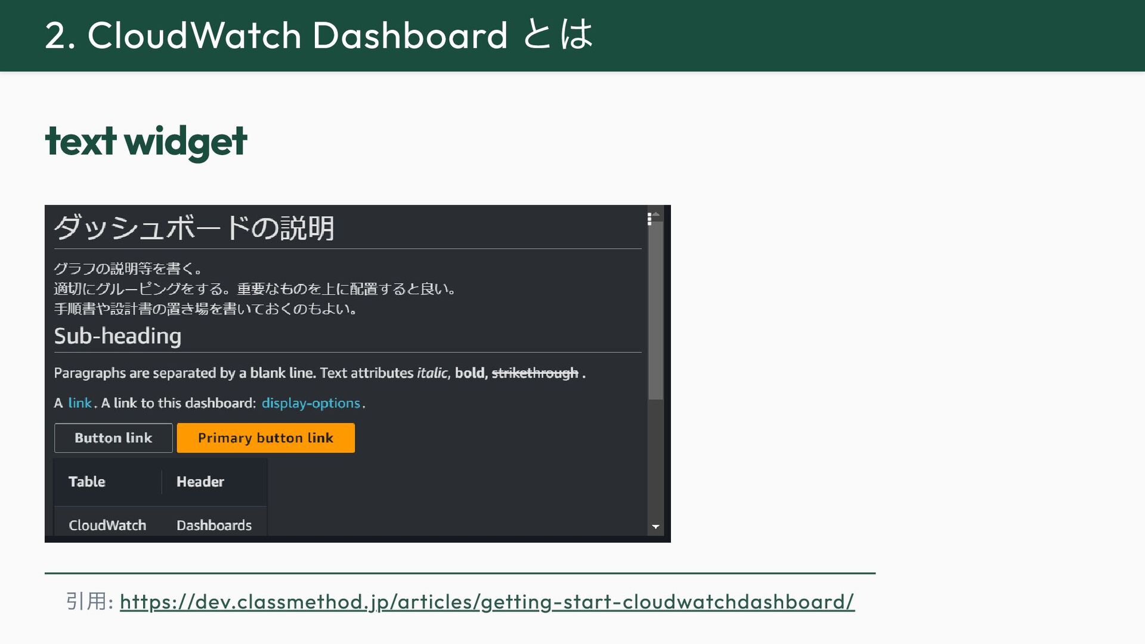This screenshot has width=1145, height=644.
Task: Open the blue 'link' hyperlink
Action: click(80, 403)
